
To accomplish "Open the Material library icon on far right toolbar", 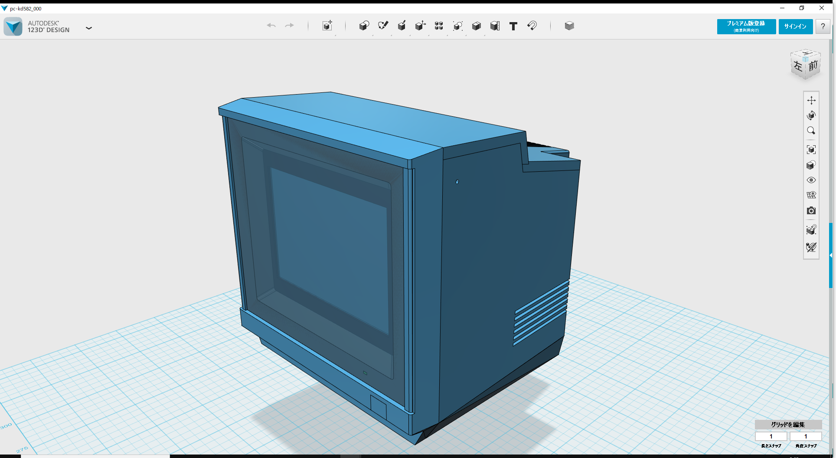I will (569, 26).
